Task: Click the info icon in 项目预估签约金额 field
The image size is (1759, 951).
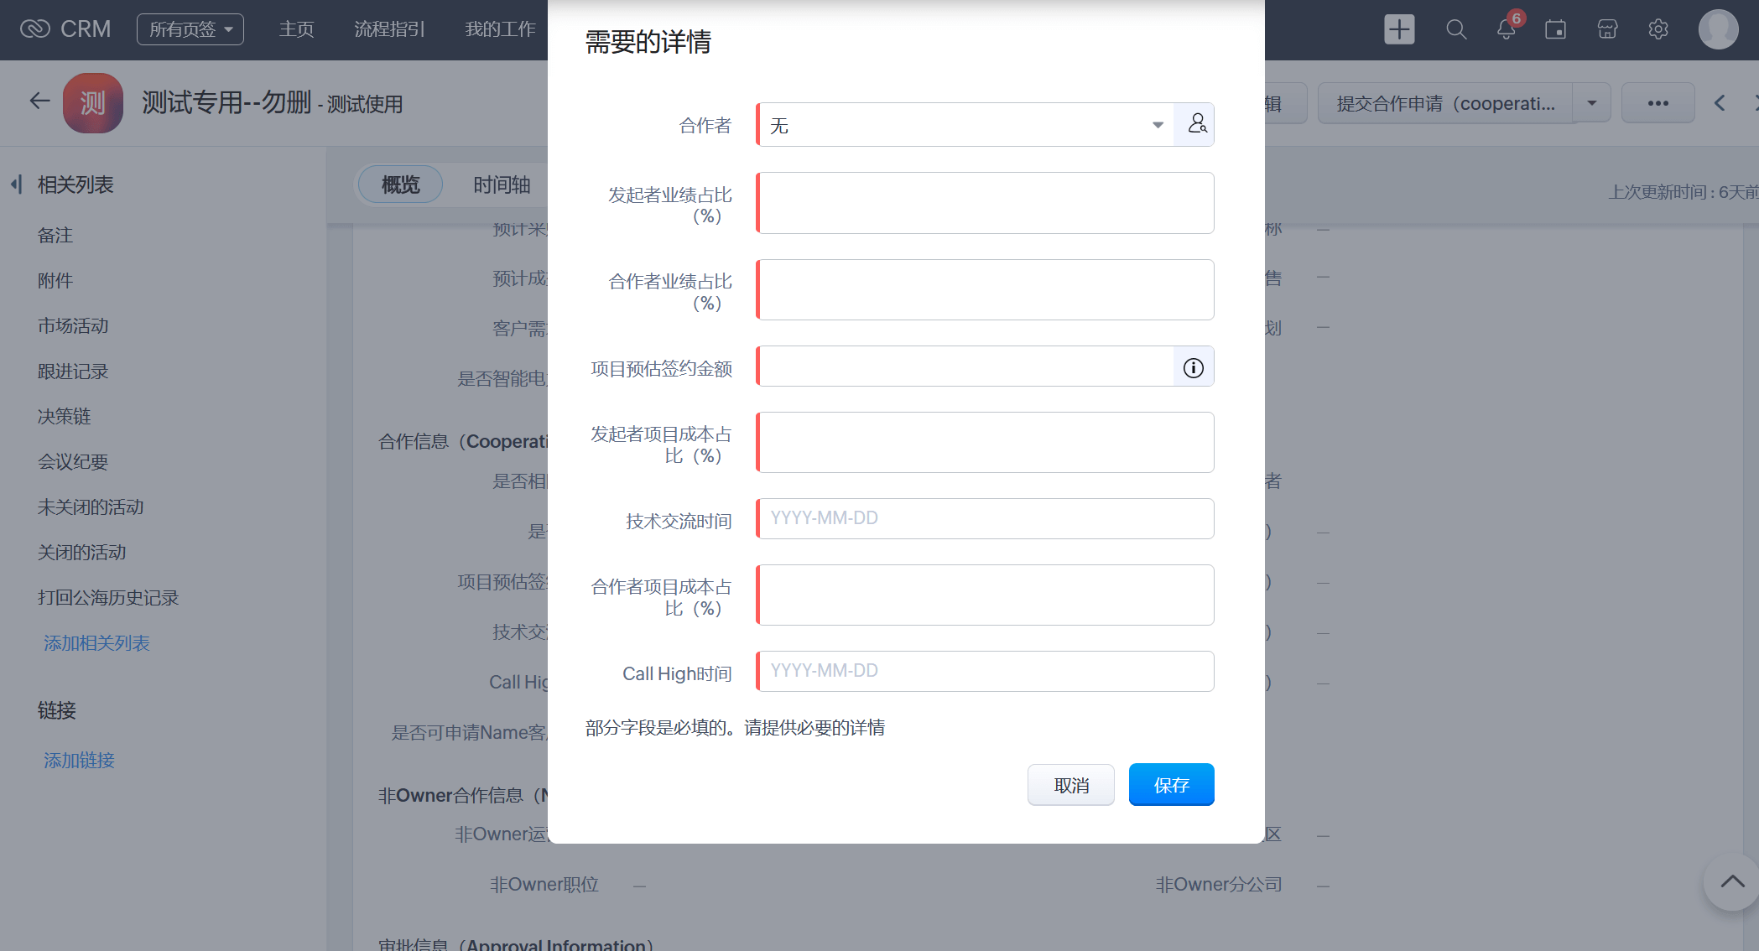Action: tap(1193, 367)
